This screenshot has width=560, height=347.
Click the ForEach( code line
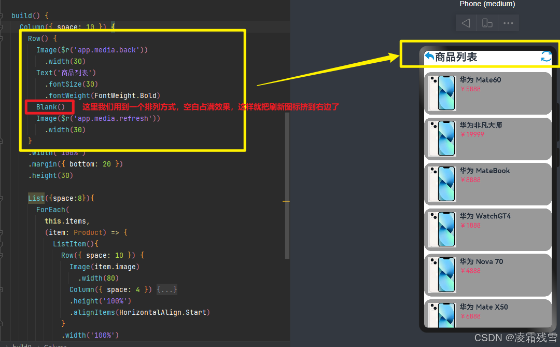(52, 210)
